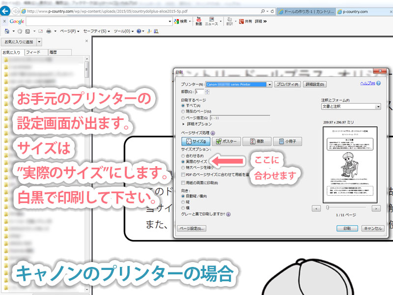Viewport: 393px width, 295px height.
Task: Click the 翻訳 translate icon on Google toolbar
Action: tap(229, 21)
